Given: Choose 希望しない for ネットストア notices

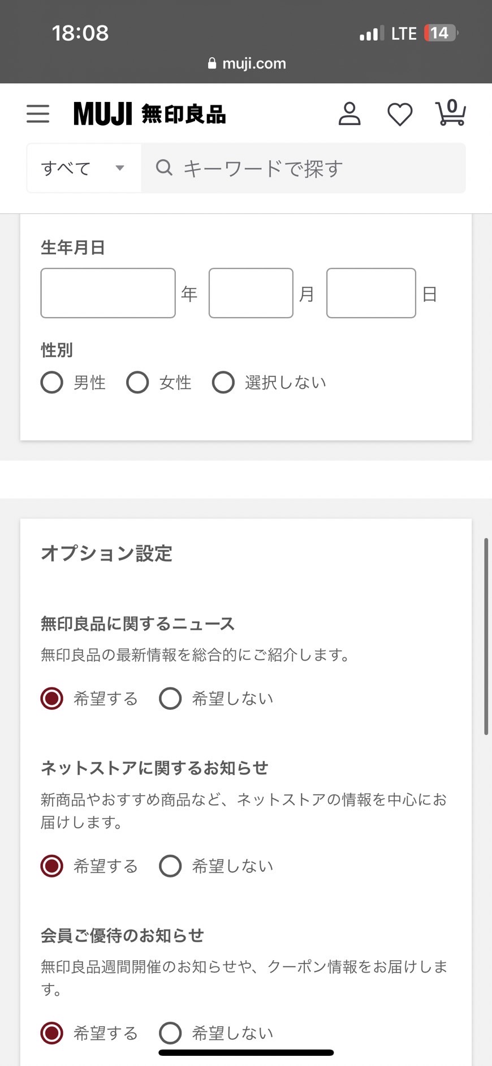Looking at the screenshot, I should coord(170,866).
